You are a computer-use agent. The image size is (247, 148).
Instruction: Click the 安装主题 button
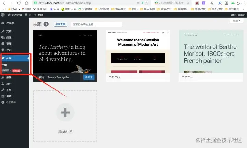click(x=60, y=24)
